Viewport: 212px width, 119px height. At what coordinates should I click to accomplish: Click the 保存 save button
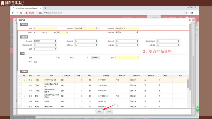coord(100,112)
